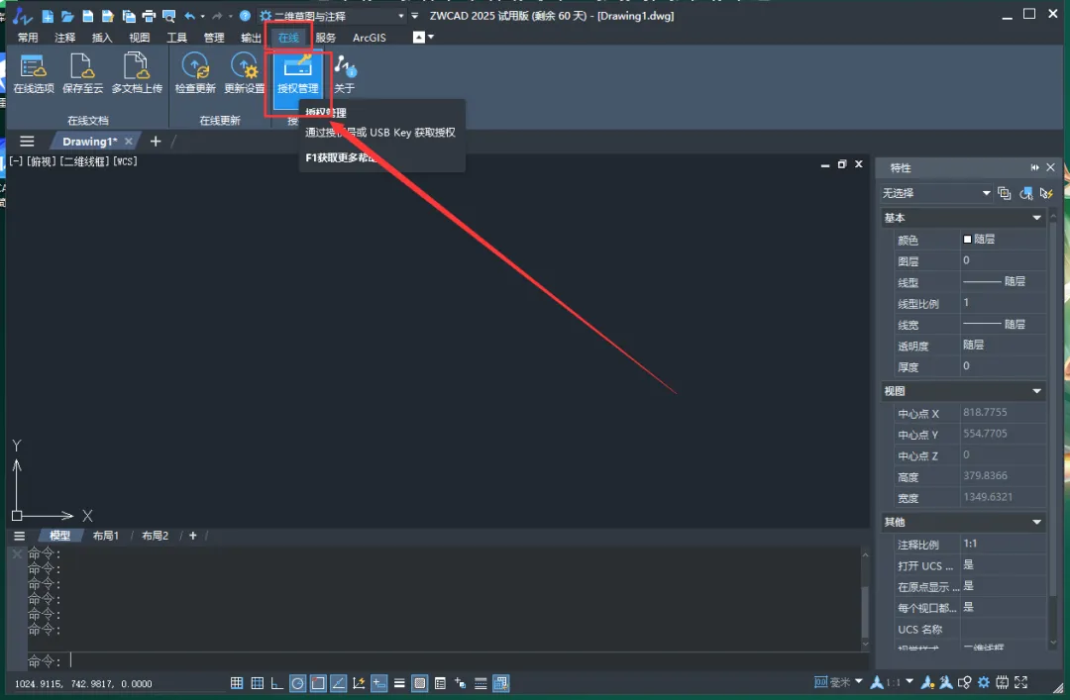Click the 保存至云 save to cloud icon
The image size is (1070, 700).
click(82, 73)
